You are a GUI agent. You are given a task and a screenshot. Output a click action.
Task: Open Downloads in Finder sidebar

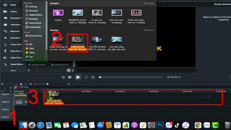coord(33,27)
